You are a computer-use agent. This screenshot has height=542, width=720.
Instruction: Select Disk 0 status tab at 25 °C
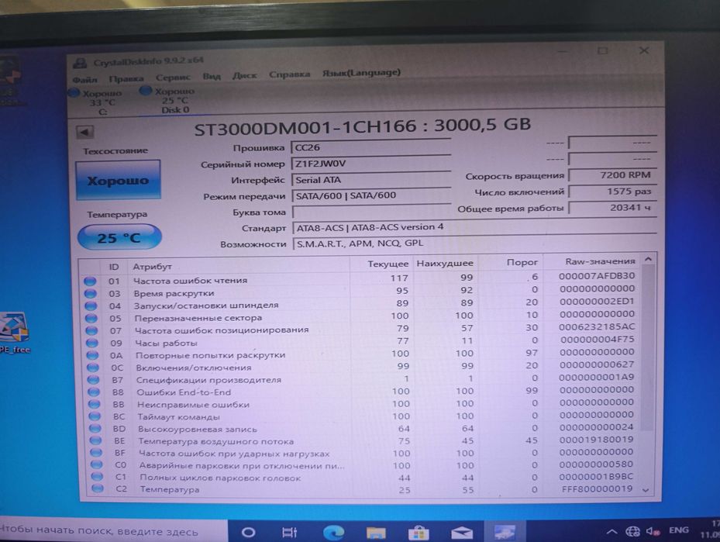(169, 100)
